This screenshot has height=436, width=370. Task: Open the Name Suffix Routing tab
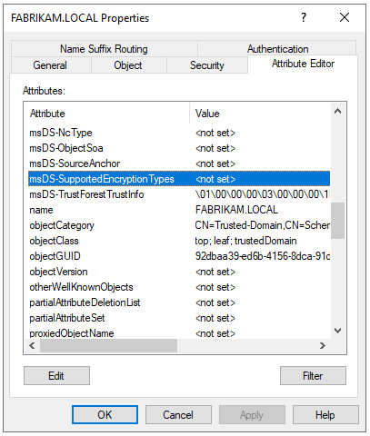104,49
